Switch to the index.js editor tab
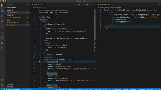 [38, 4]
